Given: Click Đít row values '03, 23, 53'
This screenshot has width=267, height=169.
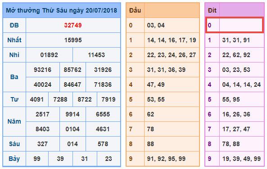Looking at the screenshot, I should (236, 70).
